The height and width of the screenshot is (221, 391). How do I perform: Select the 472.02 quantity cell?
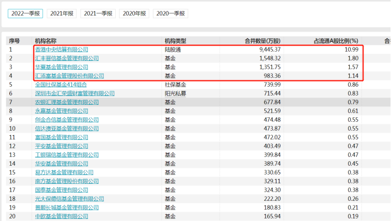pos(272,137)
